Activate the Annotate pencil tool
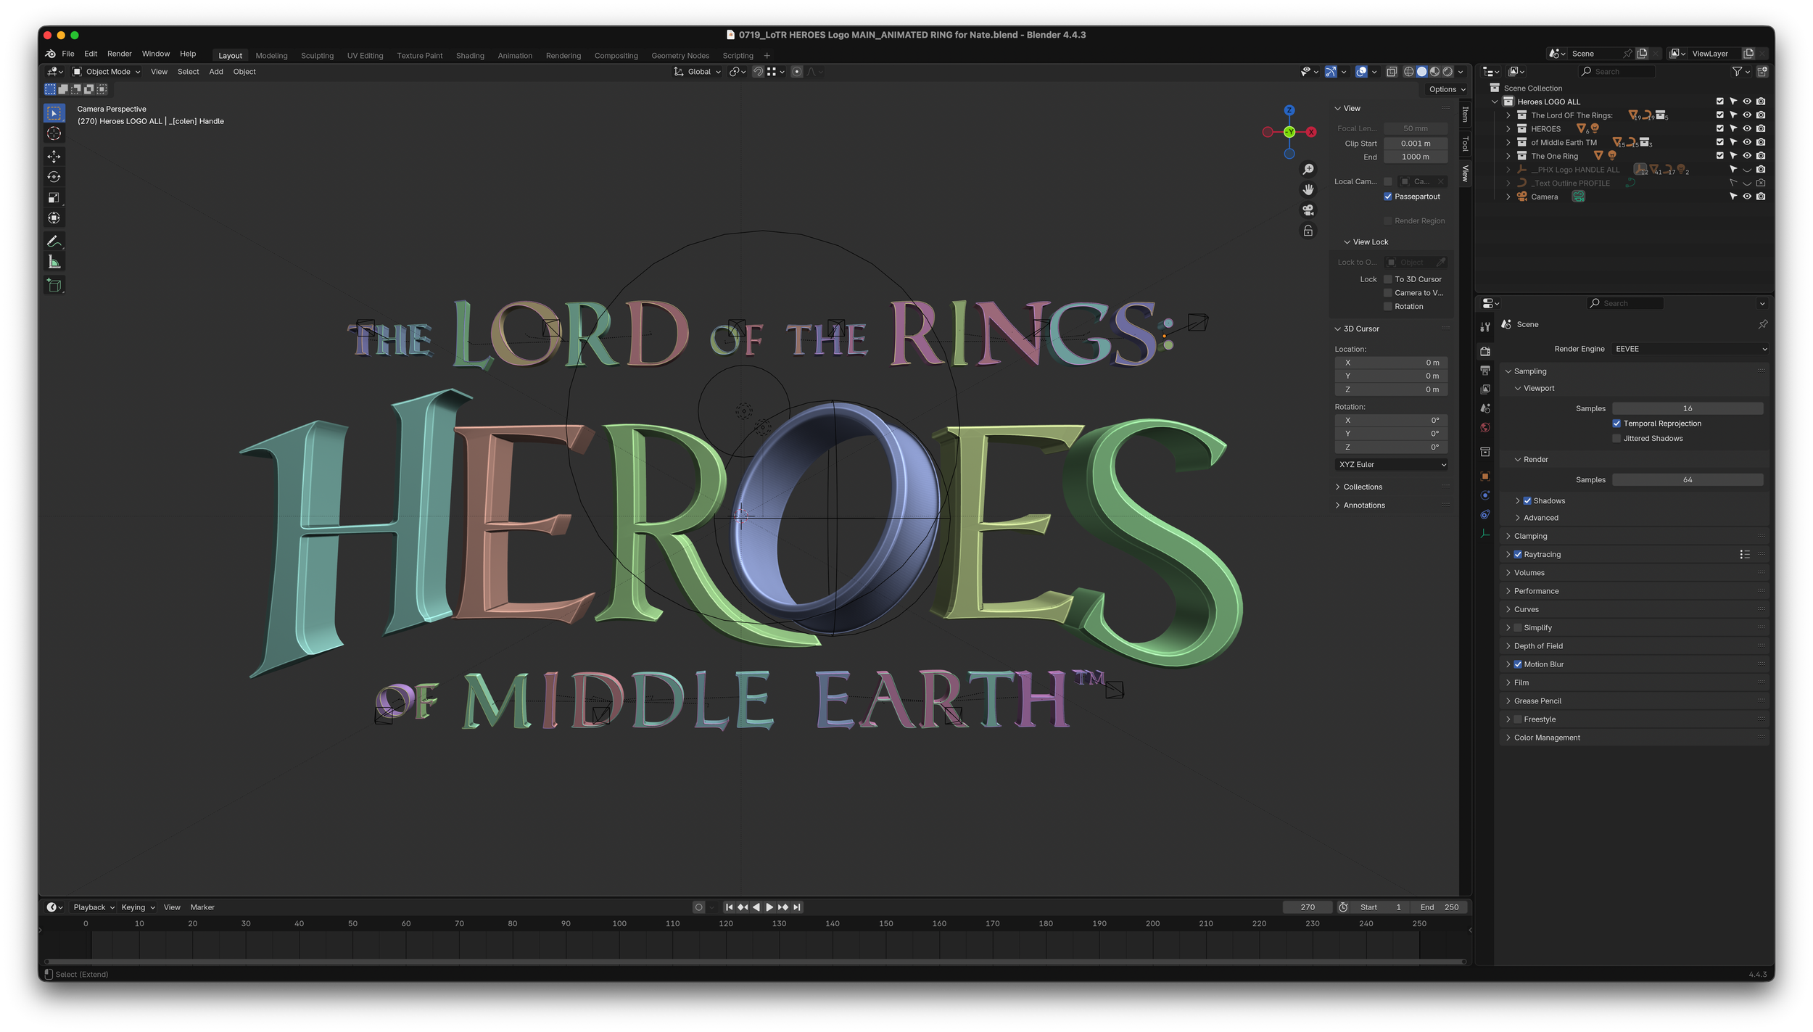This screenshot has width=1813, height=1032. click(x=54, y=241)
